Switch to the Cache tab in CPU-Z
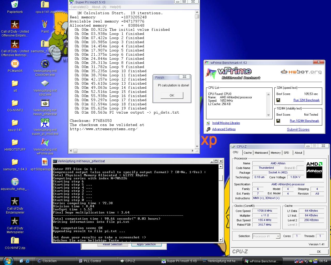 pyautogui.click(x=247, y=153)
